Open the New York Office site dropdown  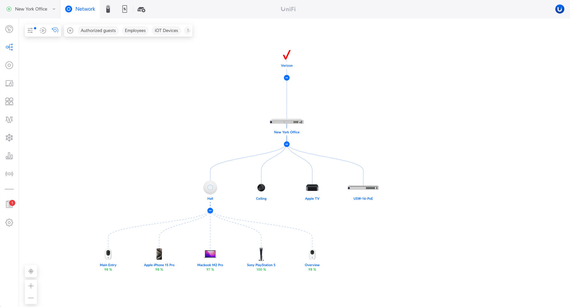(31, 9)
